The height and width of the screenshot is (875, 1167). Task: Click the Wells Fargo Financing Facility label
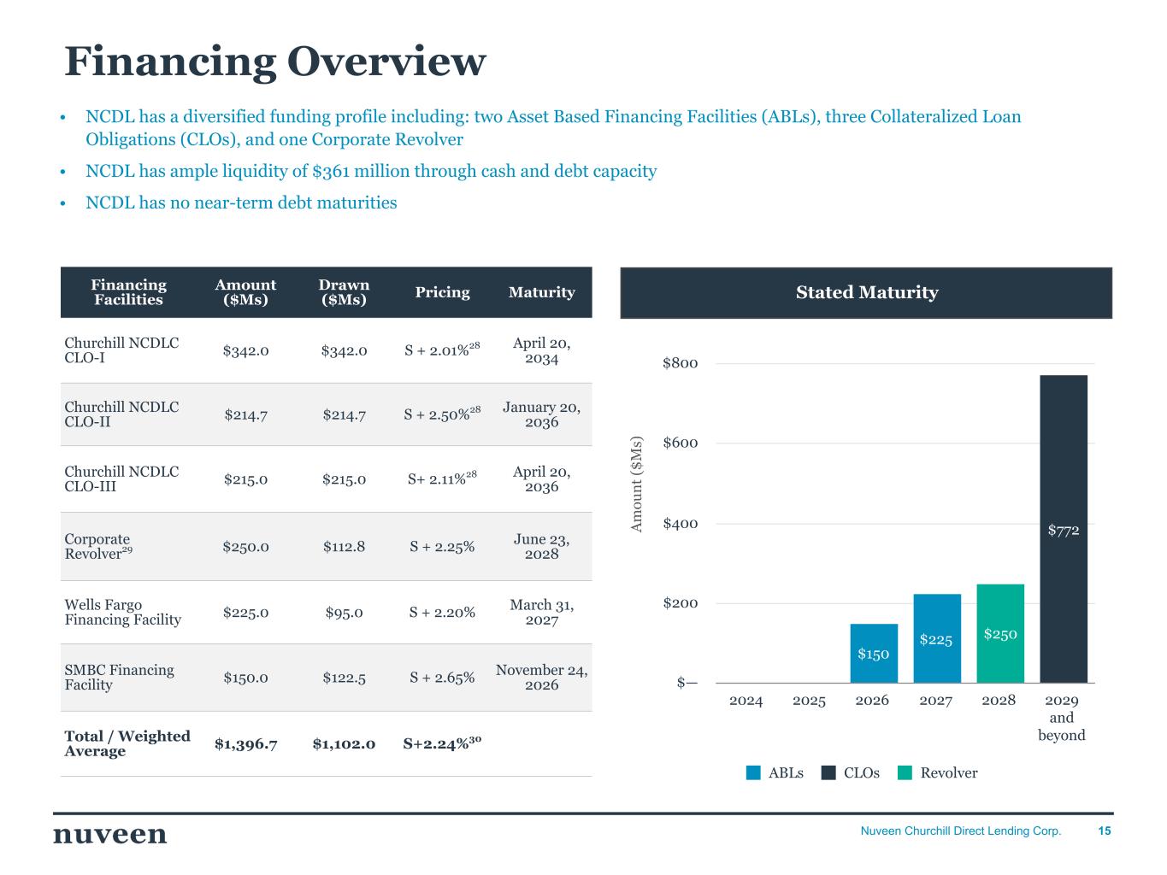(122, 612)
